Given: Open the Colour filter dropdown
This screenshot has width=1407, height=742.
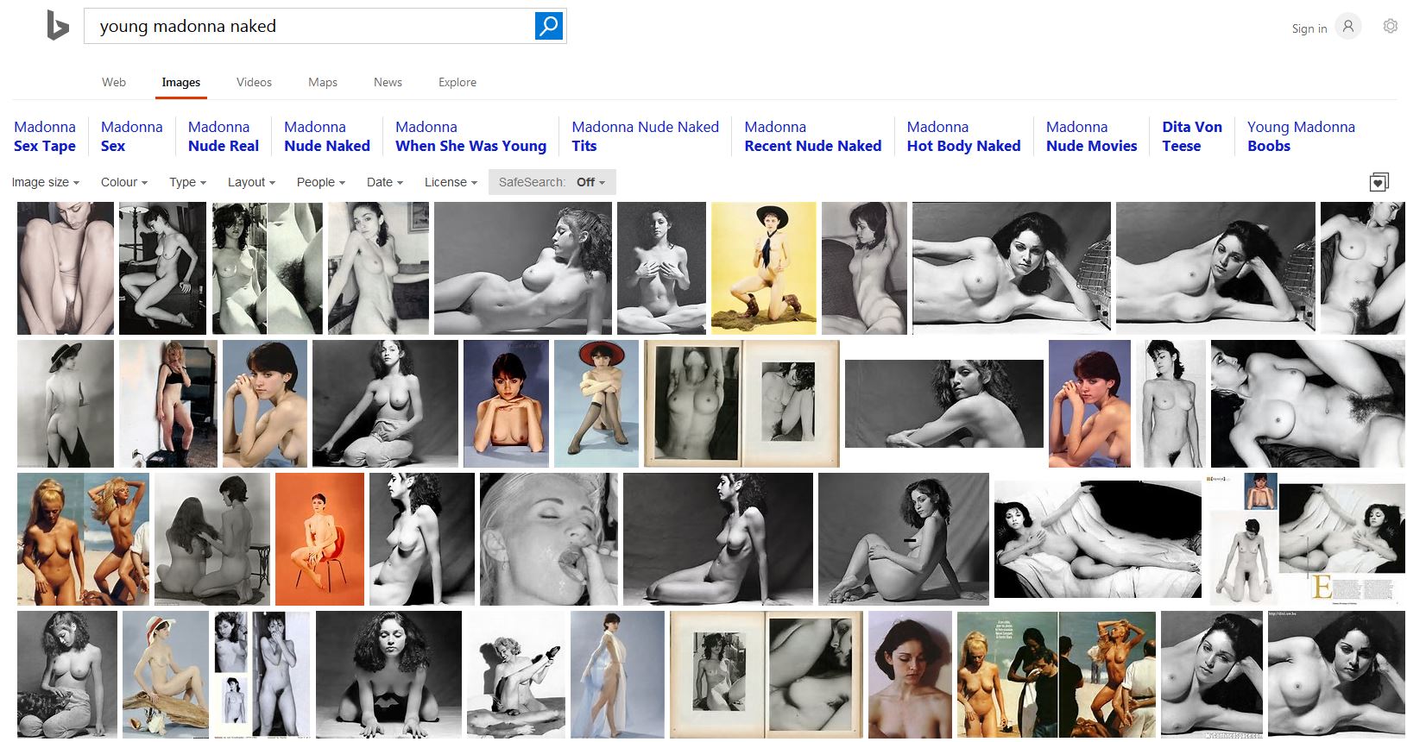Looking at the screenshot, I should coord(124,182).
